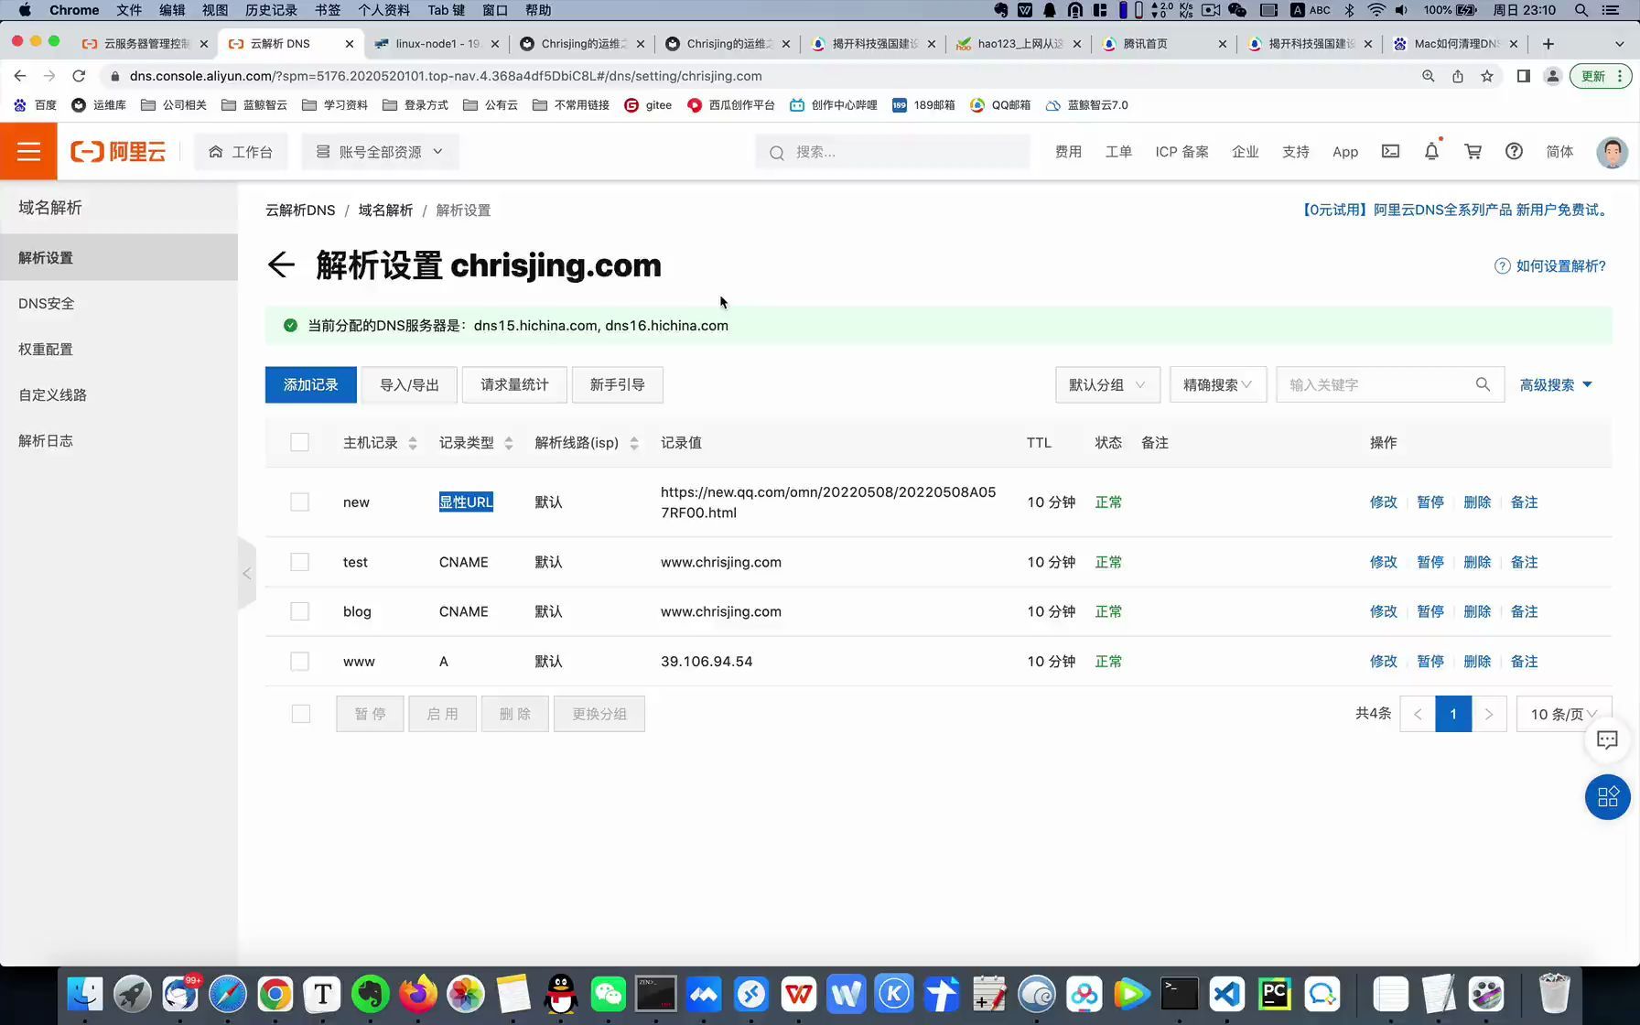Click the 备注 link for the test record
Screen dimensions: 1640x1025
click(1523, 562)
